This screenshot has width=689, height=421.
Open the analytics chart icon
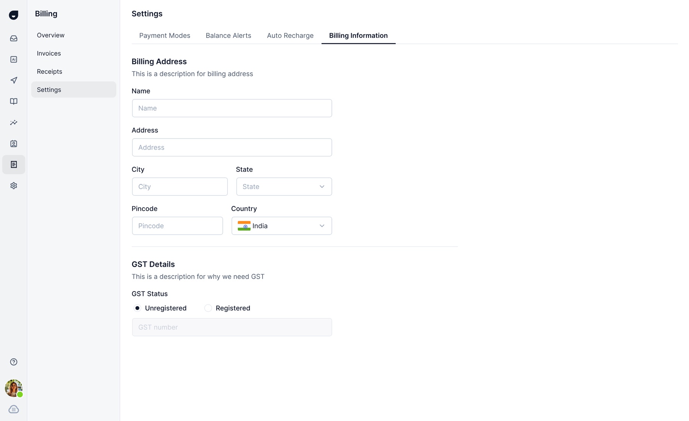13,122
